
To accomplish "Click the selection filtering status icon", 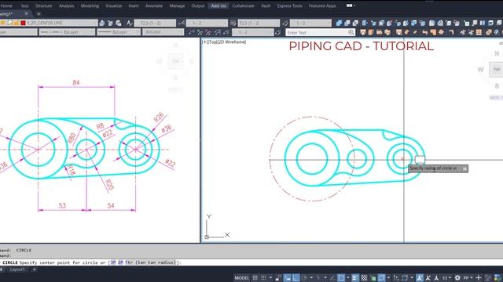I will (405, 278).
